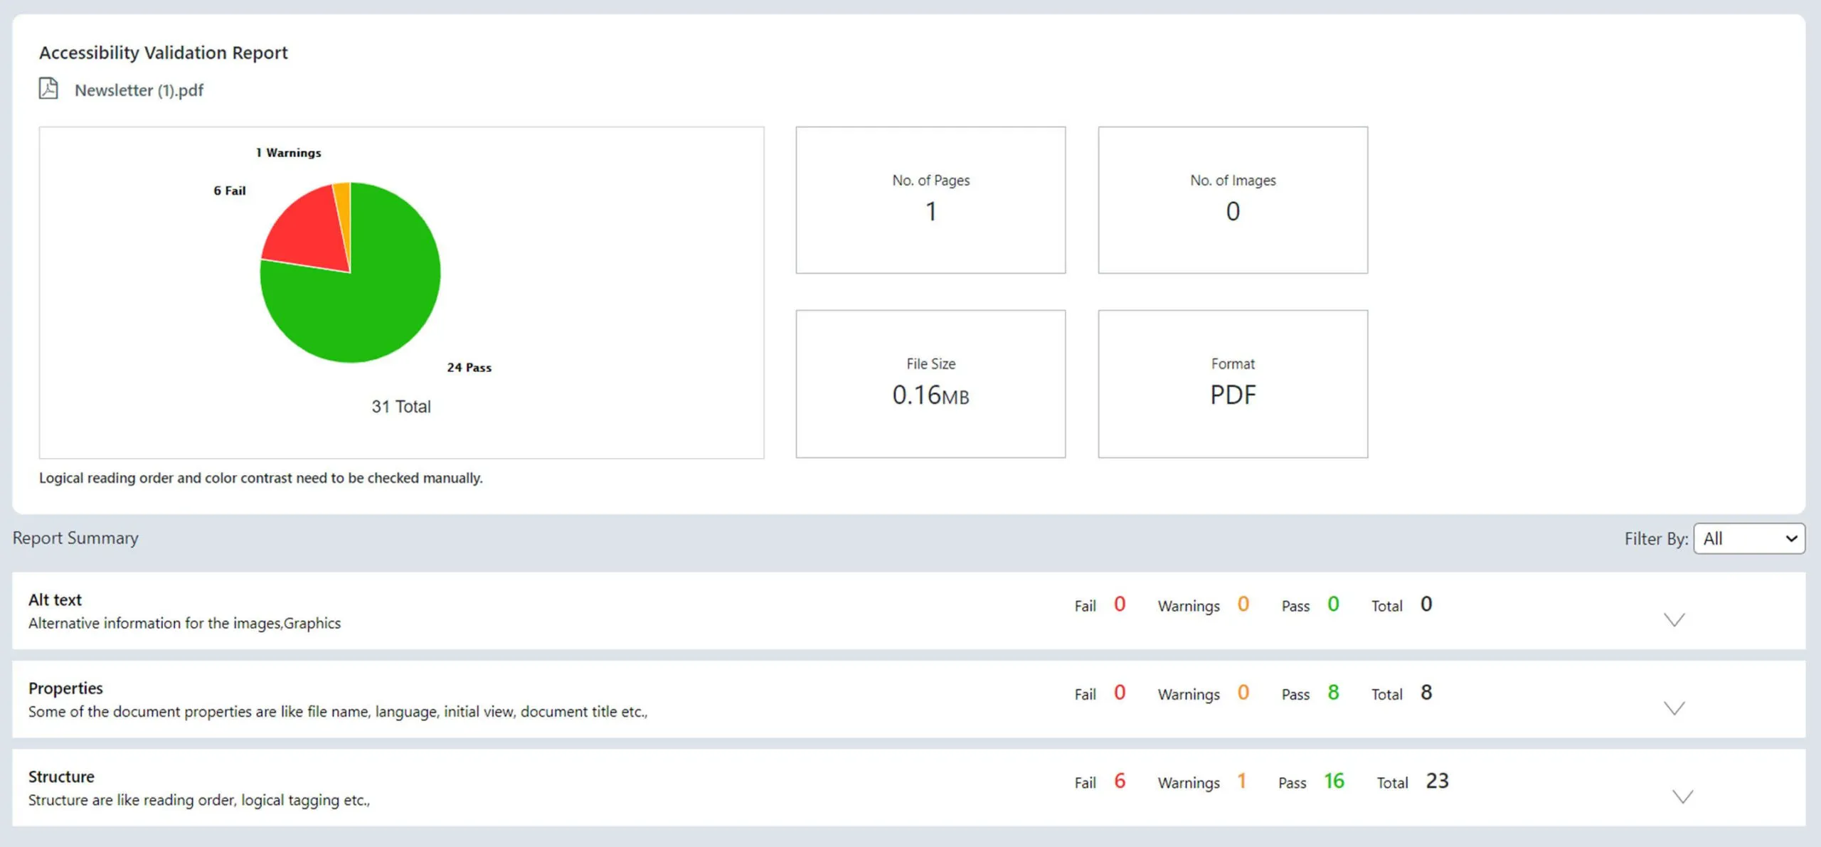Click the File Size 0.16MB card
This screenshot has width=1821, height=847.
[930, 383]
